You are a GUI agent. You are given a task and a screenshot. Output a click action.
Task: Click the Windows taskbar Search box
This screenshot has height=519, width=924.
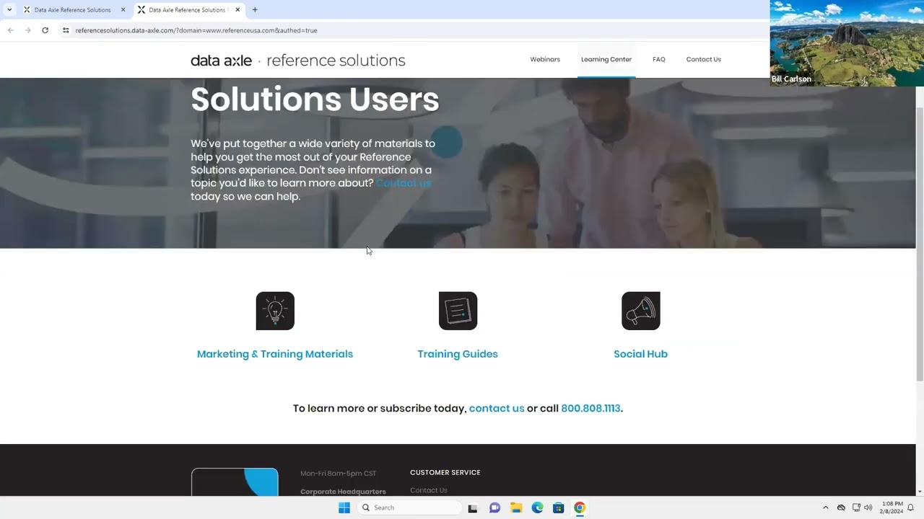point(410,507)
